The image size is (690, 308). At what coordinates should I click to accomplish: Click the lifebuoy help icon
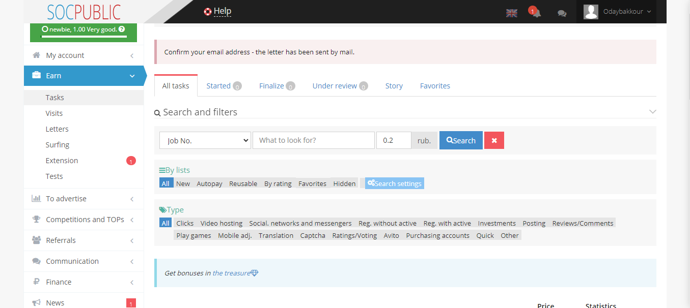pos(208,12)
